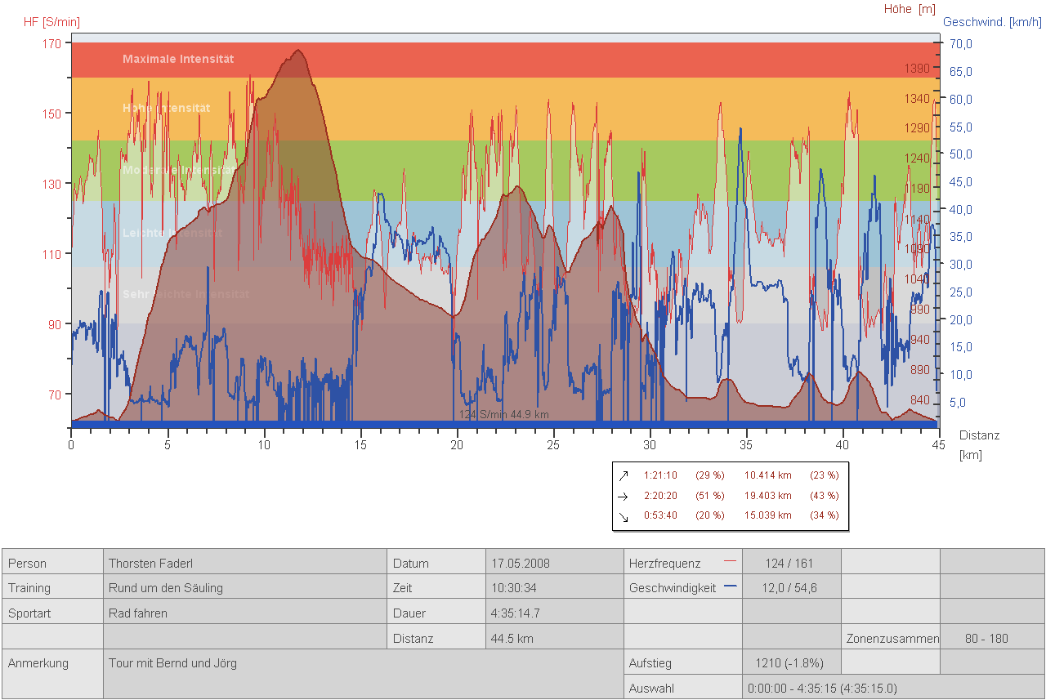This screenshot has height=700, width=1046.
Task: Select the green Moderate Intensität zone label
Action: click(x=178, y=170)
